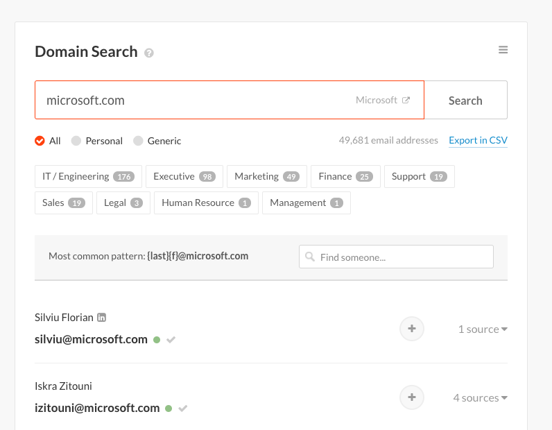This screenshot has width=552, height=430.
Task: Add izitouni@microsoft.com with plus button
Action: click(x=411, y=397)
